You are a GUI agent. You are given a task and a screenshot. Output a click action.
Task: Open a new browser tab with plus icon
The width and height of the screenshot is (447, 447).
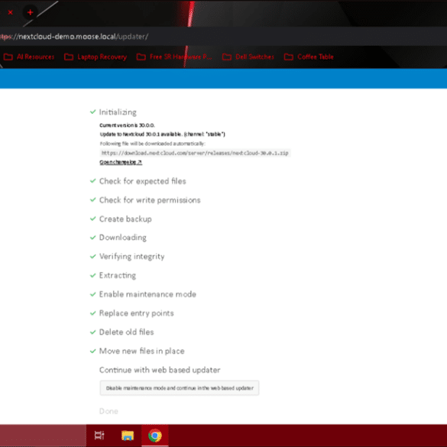pyautogui.click(x=31, y=12)
